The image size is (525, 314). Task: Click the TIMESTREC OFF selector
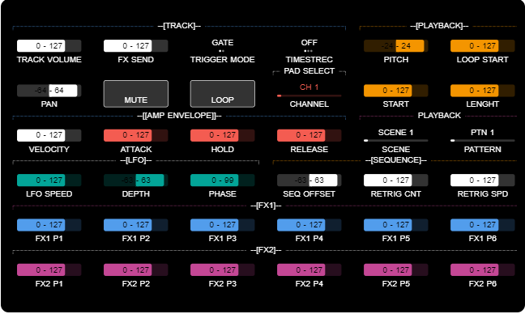(309, 45)
